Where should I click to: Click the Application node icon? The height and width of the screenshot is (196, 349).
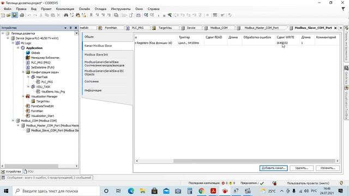tap(23, 48)
